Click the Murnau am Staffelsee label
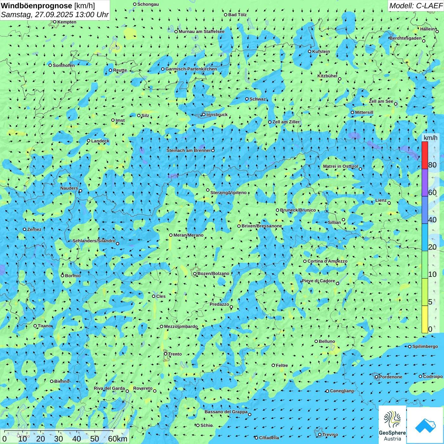 [x=202, y=31]
